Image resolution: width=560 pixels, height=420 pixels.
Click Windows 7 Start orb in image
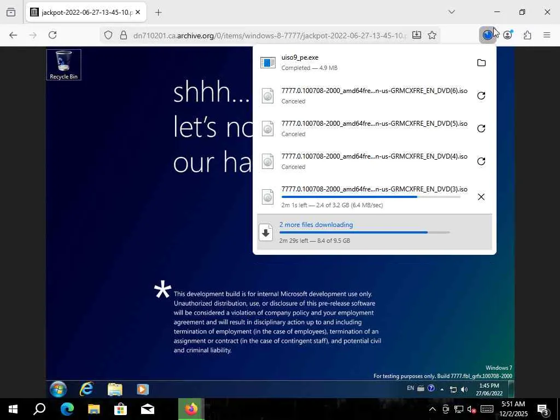click(58, 389)
